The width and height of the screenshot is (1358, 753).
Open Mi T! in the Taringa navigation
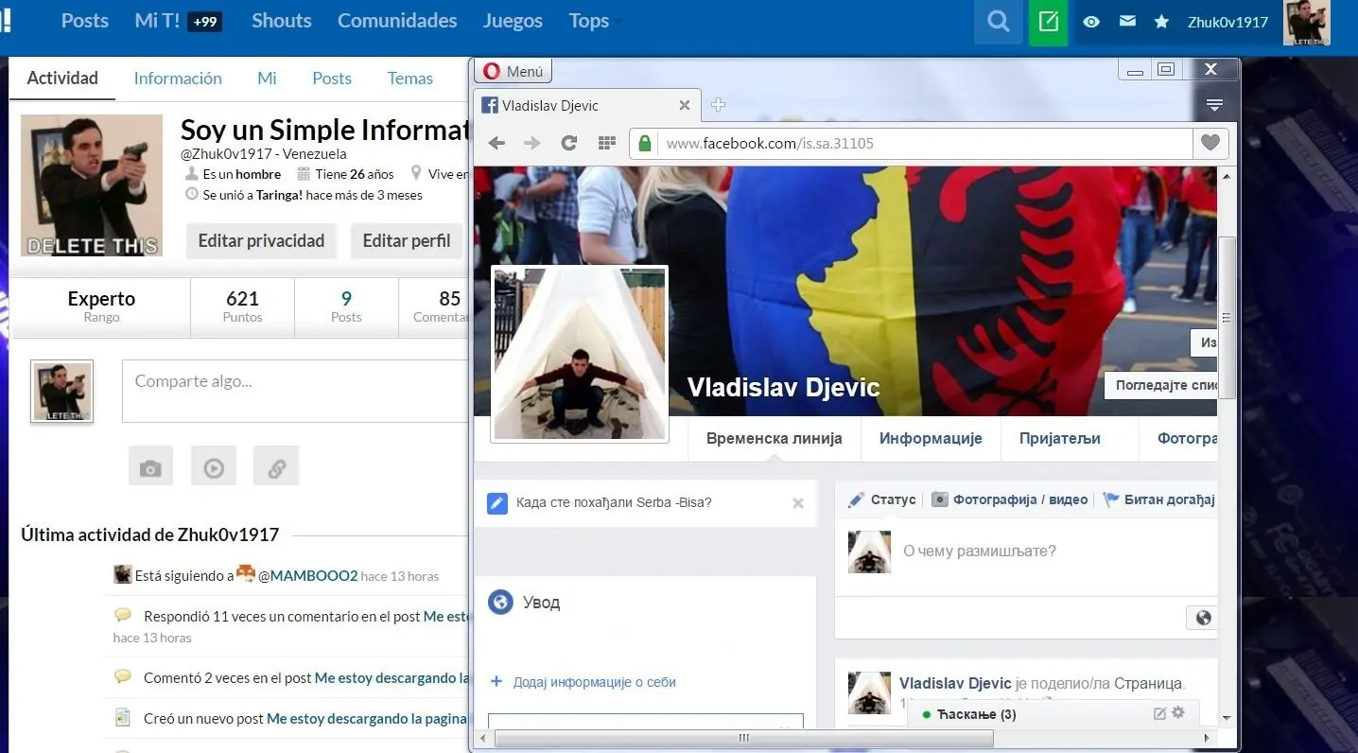pos(157,21)
